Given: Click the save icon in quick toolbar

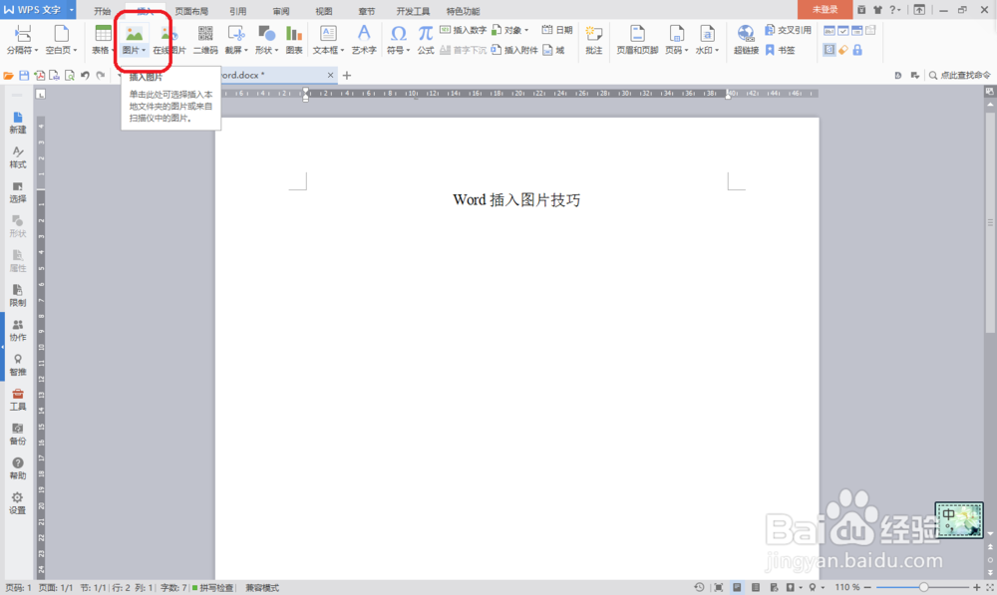Looking at the screenshot, I should coord(24,75).
